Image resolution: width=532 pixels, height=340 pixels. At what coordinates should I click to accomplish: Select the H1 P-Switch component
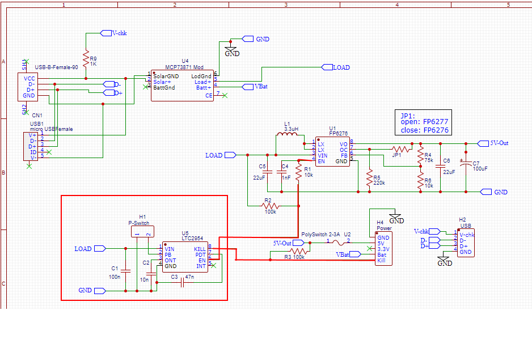click(142, 231)
